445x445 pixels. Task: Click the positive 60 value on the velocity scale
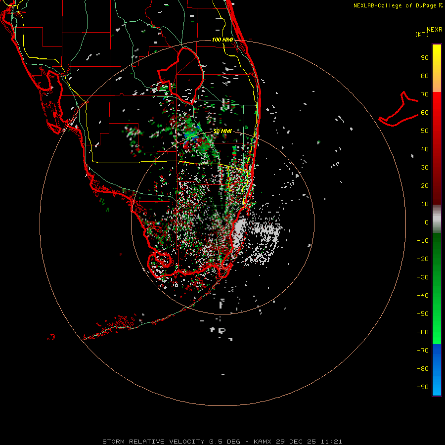(x=425, y=112)
